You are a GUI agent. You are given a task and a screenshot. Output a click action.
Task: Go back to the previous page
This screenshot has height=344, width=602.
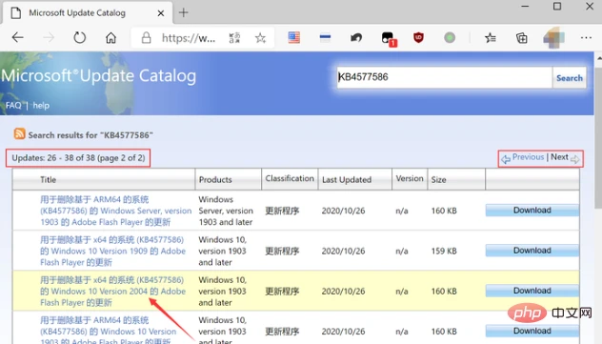(x=18, y=37)
